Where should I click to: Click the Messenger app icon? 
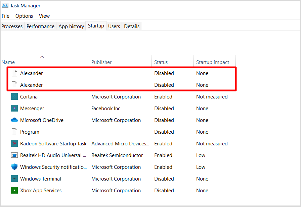14,108
